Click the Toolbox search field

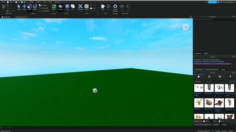(217, 81)
